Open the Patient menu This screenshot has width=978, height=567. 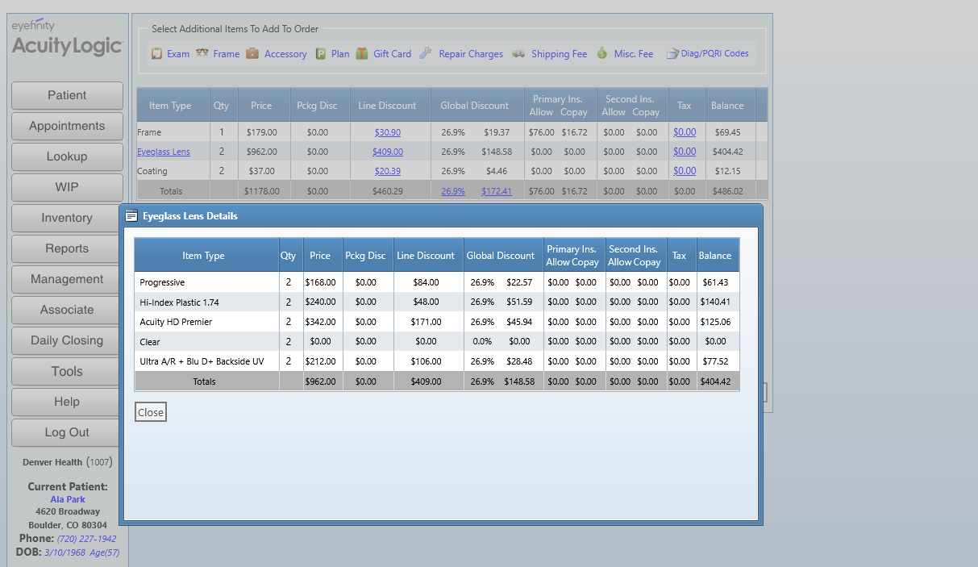(67, 95)
